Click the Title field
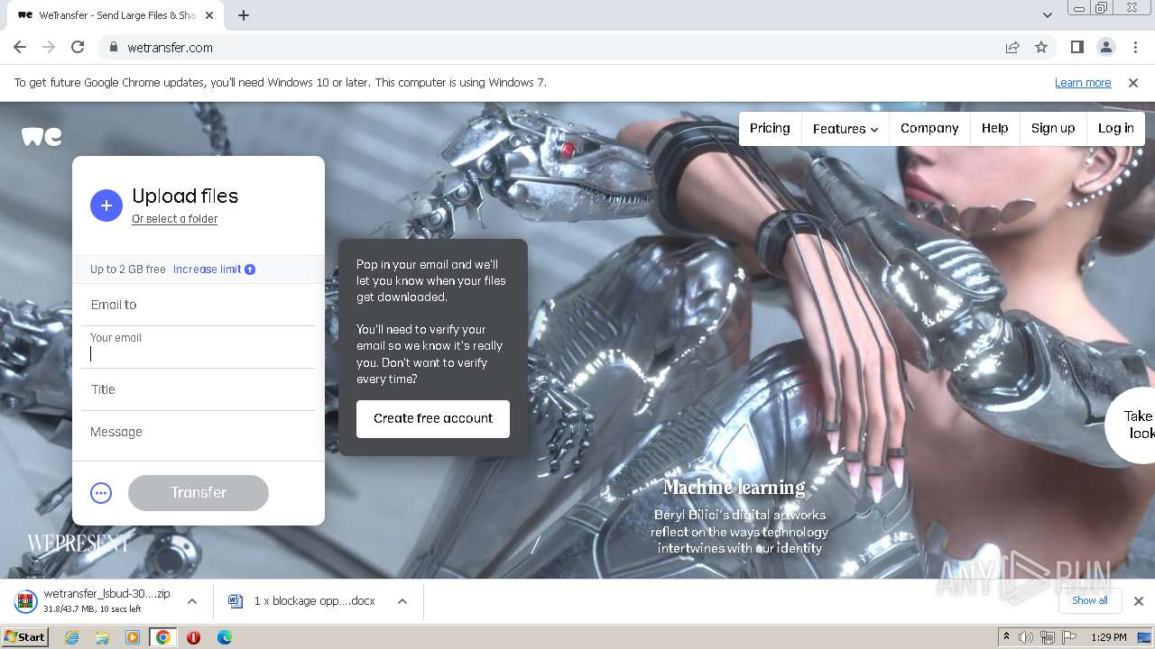Viewport: 1155px width, 649px height. point(199,389)
